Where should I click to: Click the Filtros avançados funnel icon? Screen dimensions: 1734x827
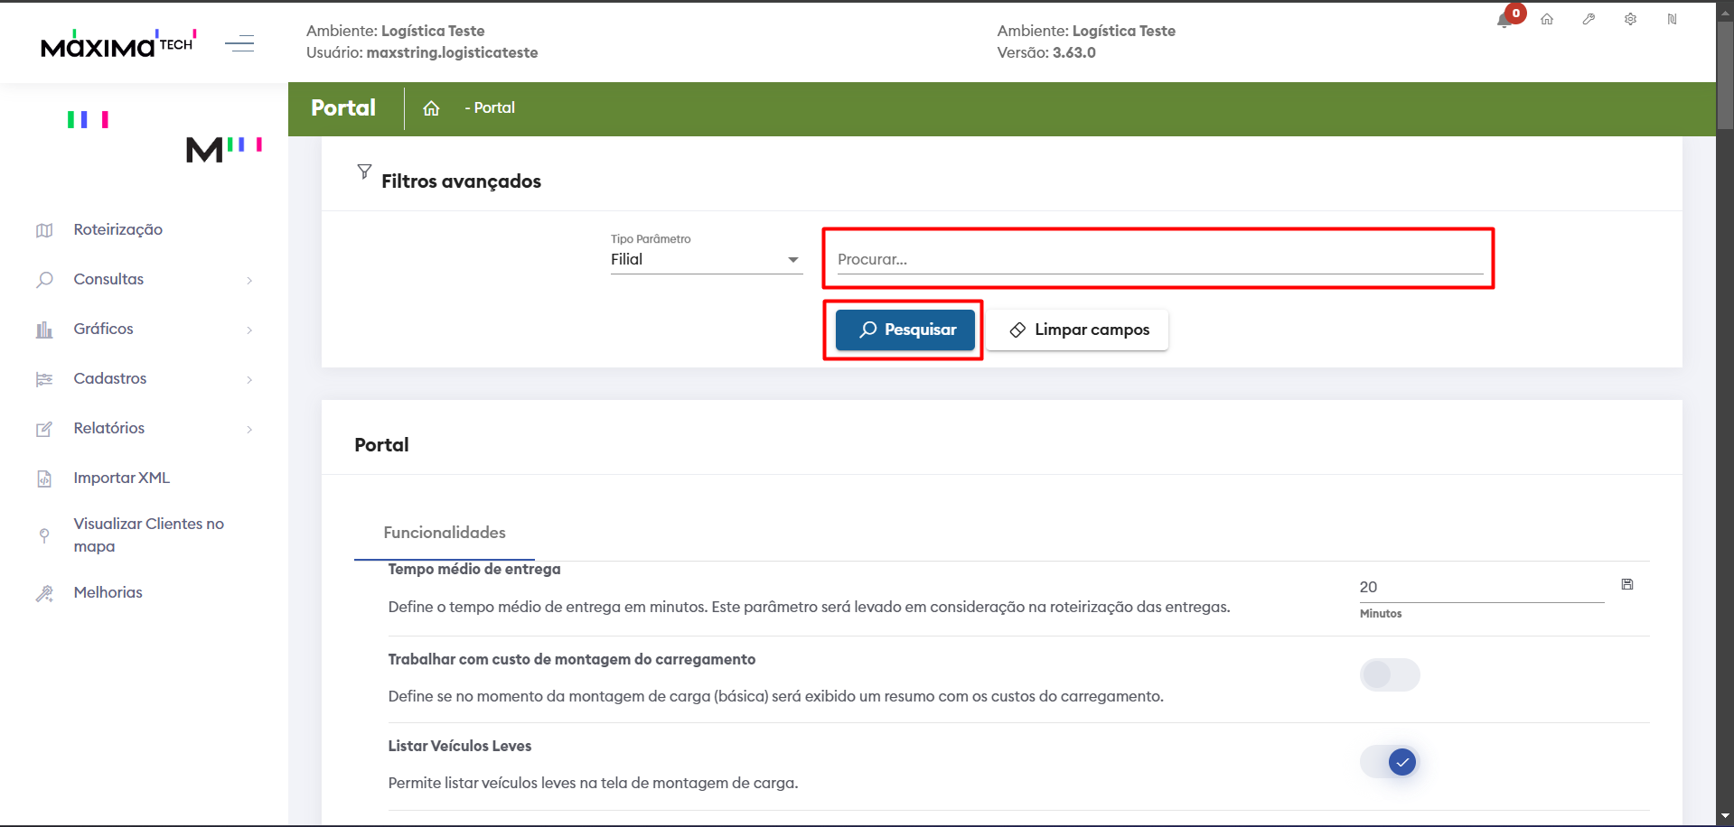[364, 172]
